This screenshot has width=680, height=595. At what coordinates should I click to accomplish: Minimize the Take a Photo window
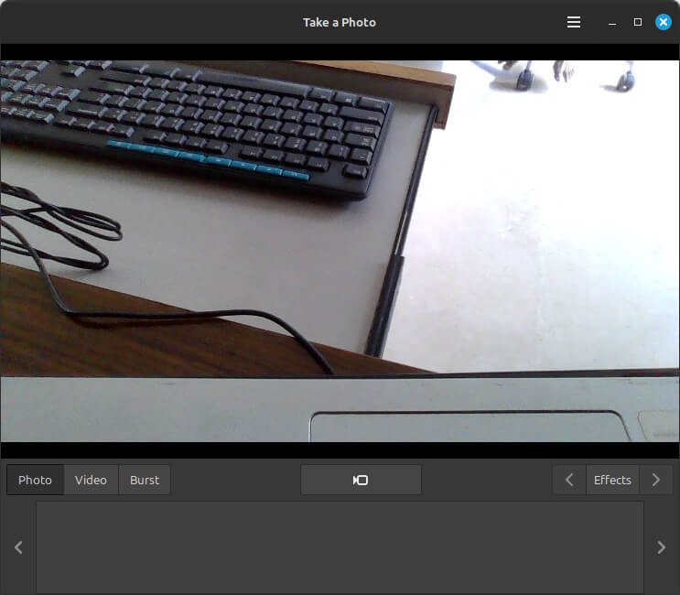(612, 22)
